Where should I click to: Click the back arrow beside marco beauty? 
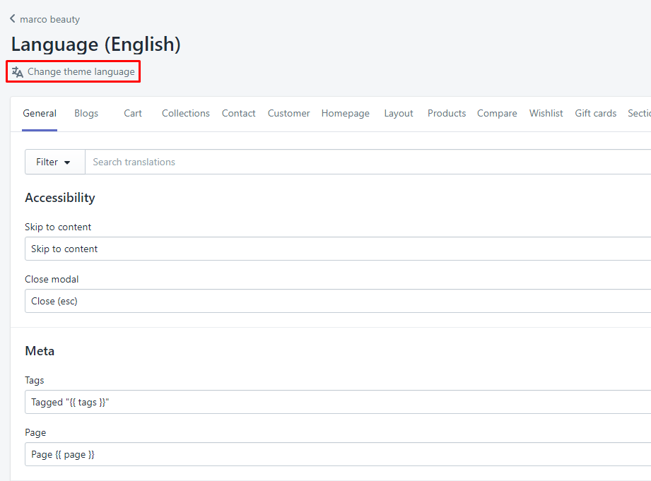tap(12, 19)
